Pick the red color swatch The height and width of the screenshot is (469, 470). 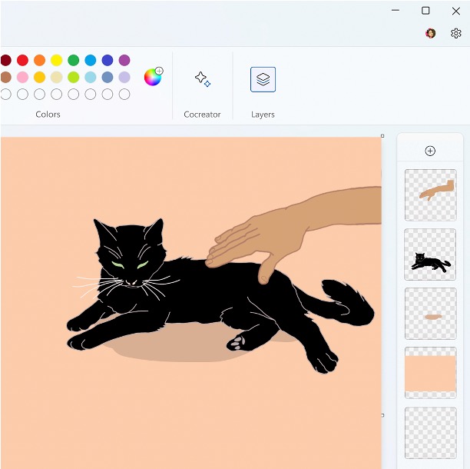click(x=22, y=60)
